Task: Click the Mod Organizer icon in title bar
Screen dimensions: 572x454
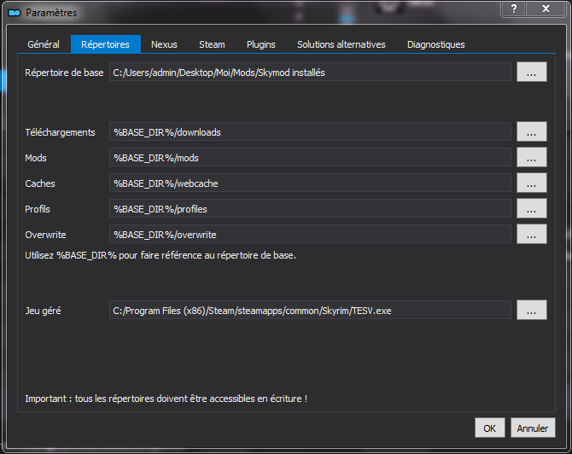Action: (15, 13)
